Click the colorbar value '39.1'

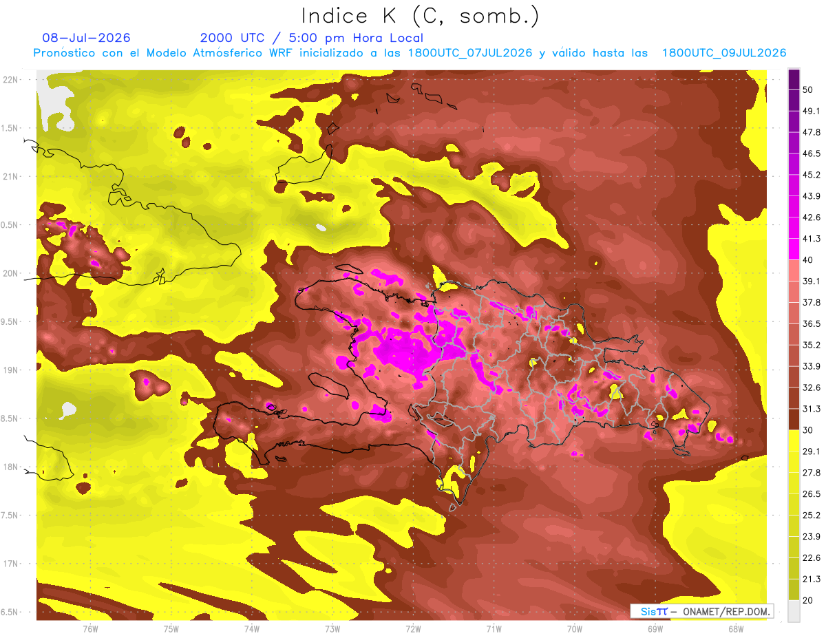(812, 281)
